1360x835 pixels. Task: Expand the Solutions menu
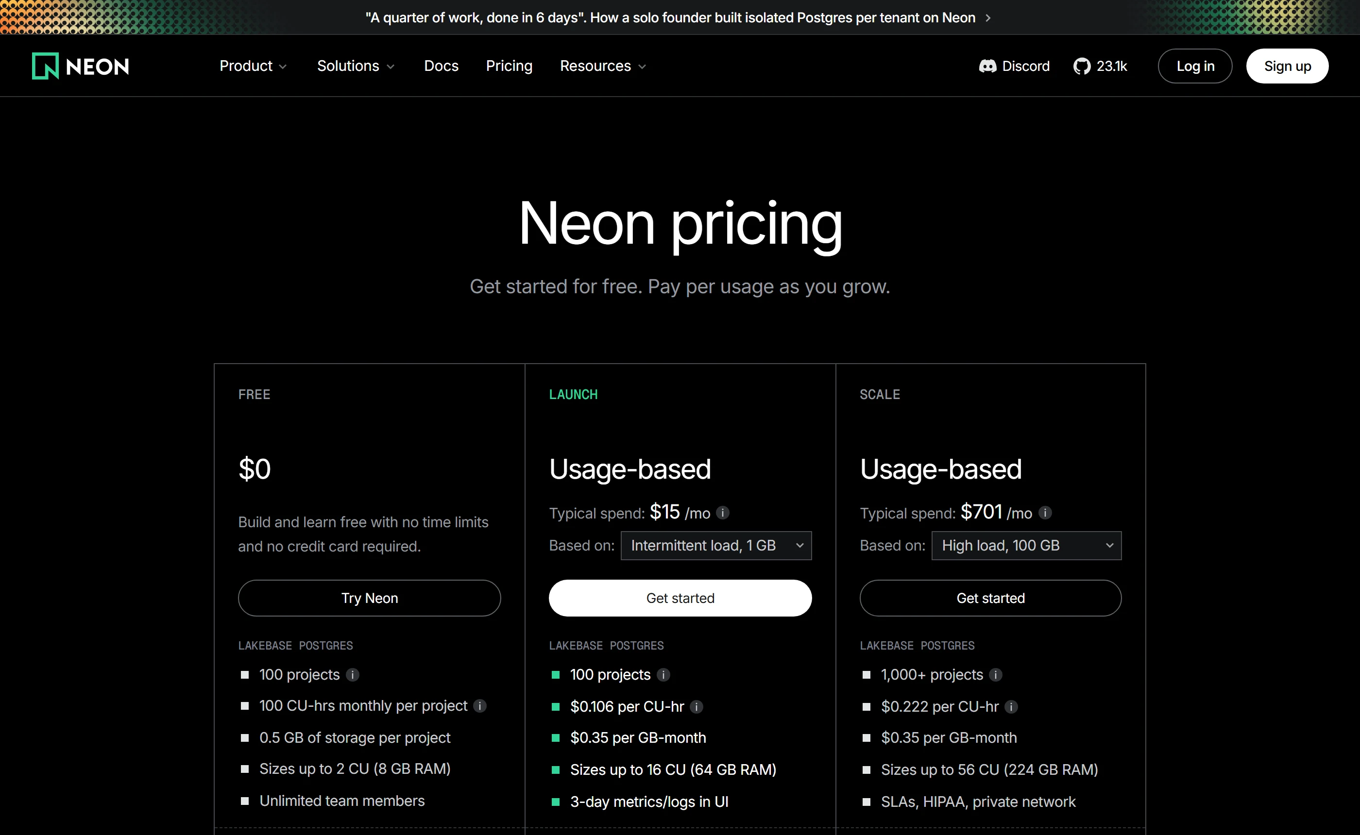coord(356,67)
